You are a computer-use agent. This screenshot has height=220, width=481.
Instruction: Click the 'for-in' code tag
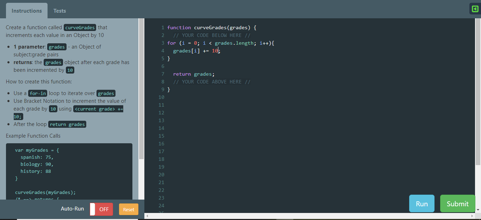coord(38,93)
